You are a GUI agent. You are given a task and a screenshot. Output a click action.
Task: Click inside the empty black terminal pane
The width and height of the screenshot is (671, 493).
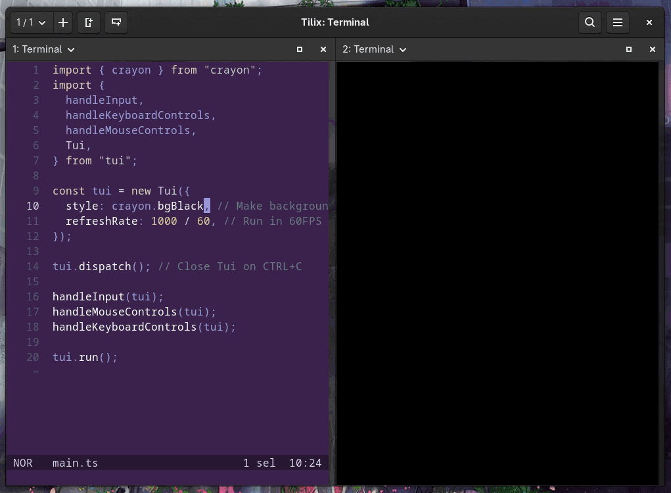click(497, 263)
